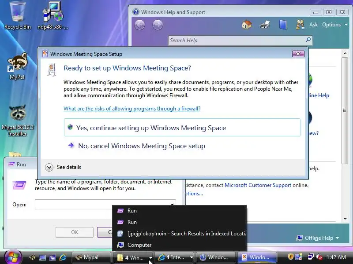
Task: Click the Ask link in Help toolbar
Action: coord(313,25)
